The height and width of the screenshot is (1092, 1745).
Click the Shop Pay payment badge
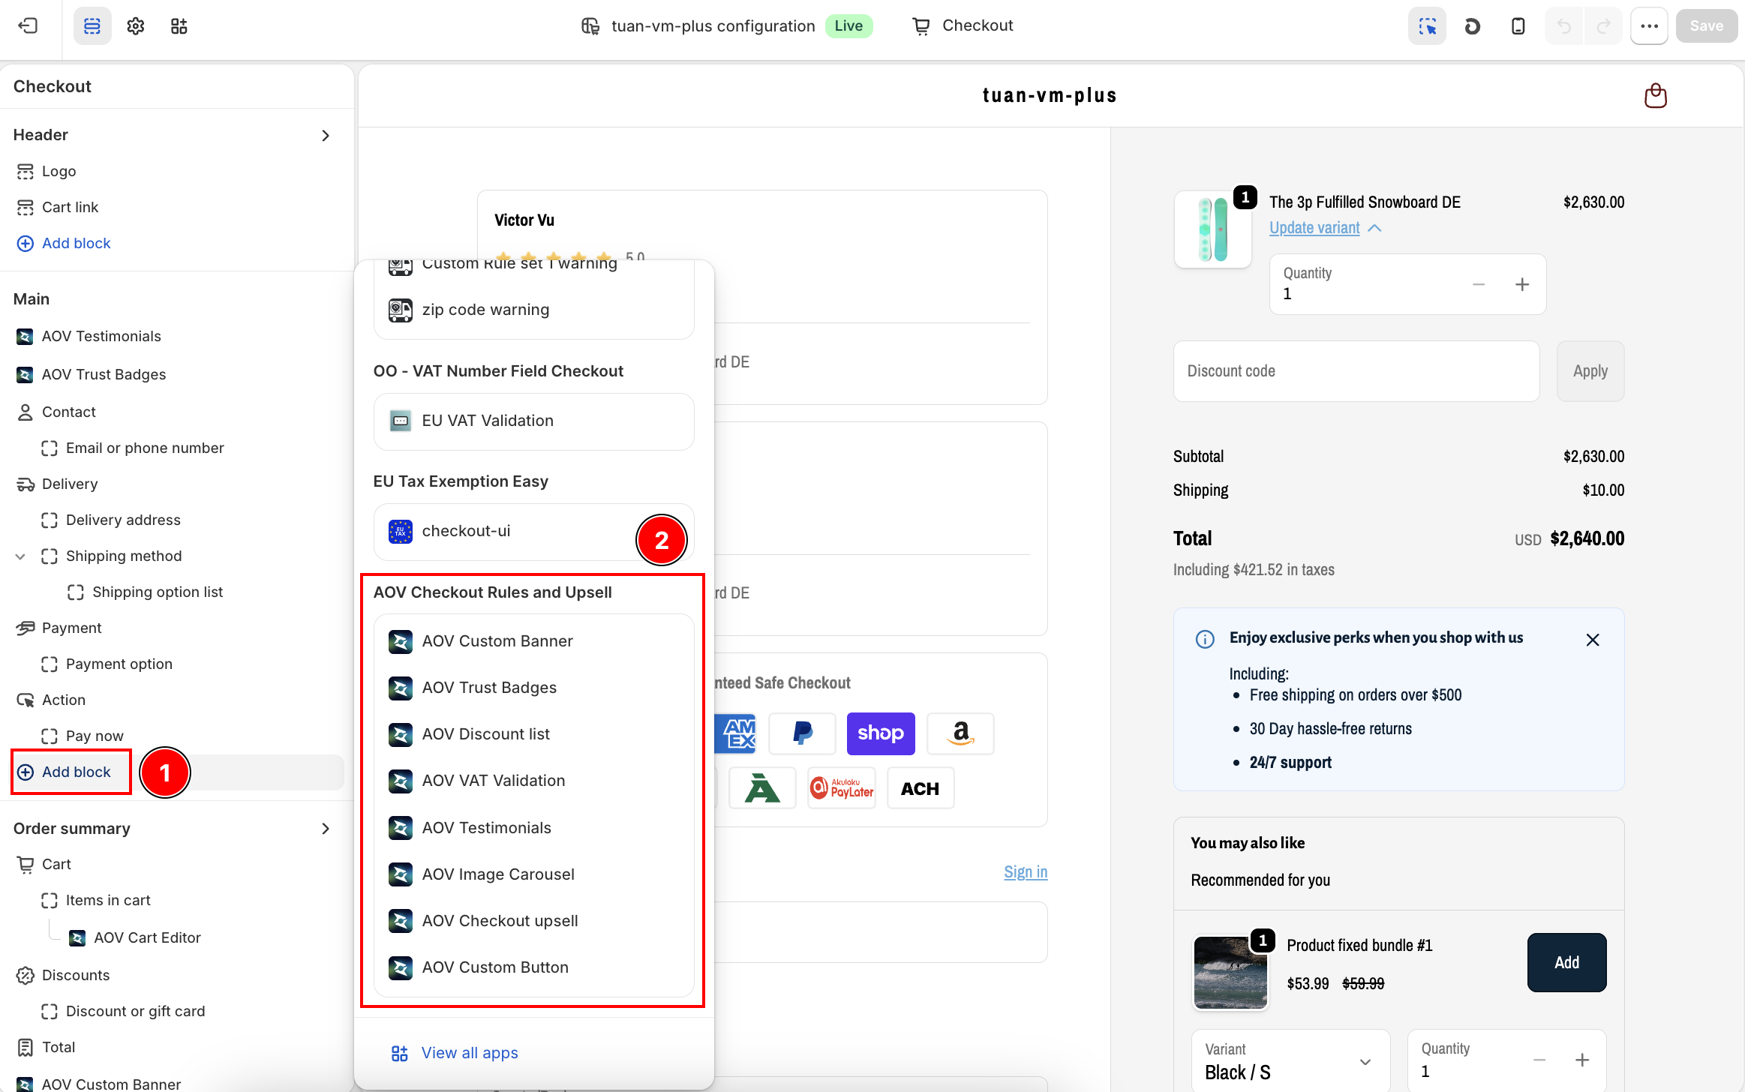pos(881,733)
